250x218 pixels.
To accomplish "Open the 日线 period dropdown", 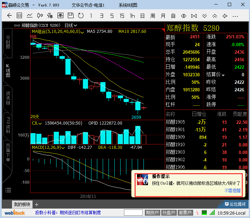I will tap(71, 25).
